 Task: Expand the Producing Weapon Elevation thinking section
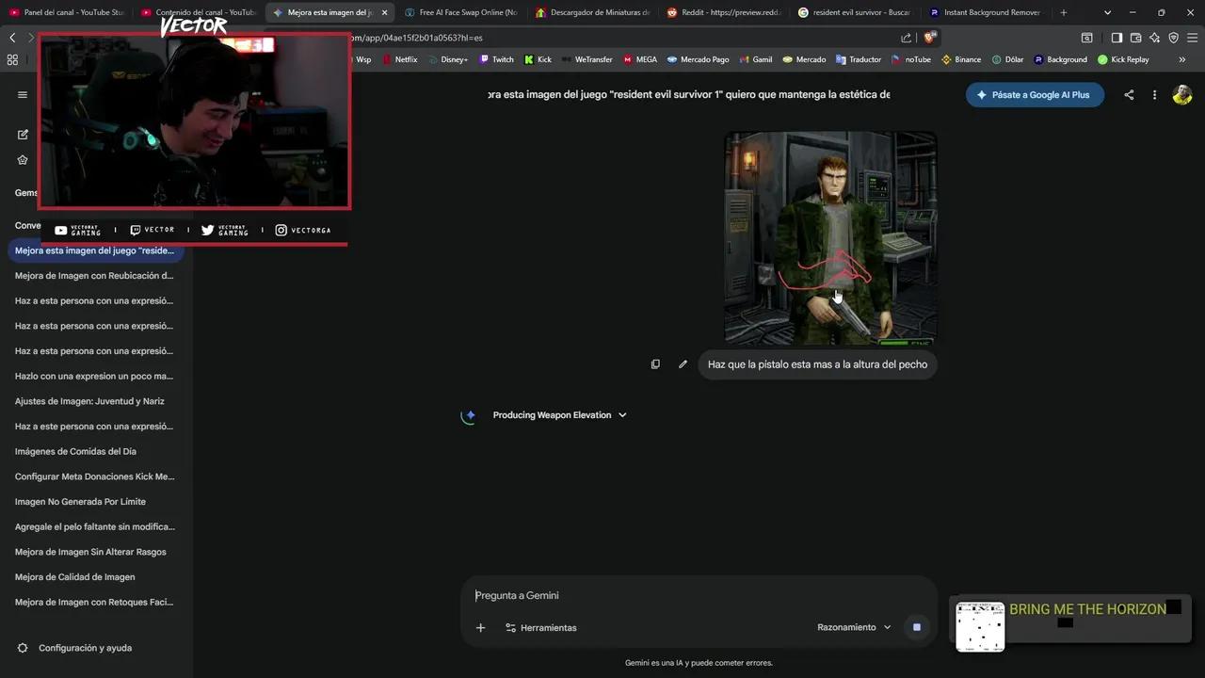pyautogui.click(x=559, y=415)
